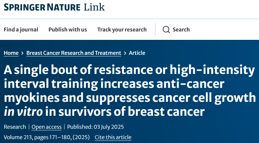Image resolution: width=259 pixels, height=143 pixels.
Task: Click the Research article type label
Action: point(15,127)
